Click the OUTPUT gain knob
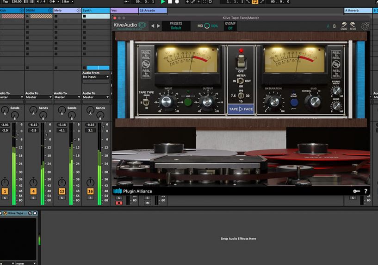This screenshot has width=378, height=265. [207, 102]
